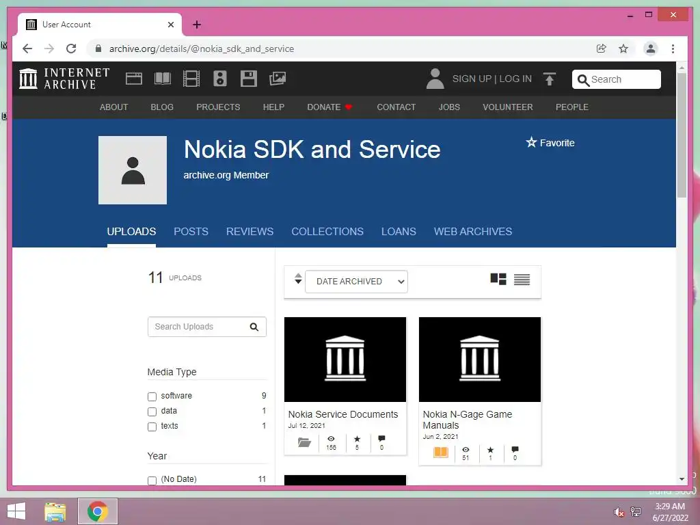Toggle the sort direction arrows
Image resolution: width=700 pixels, height=525 pixels.
pyautogui.click(x=298, y=279)
